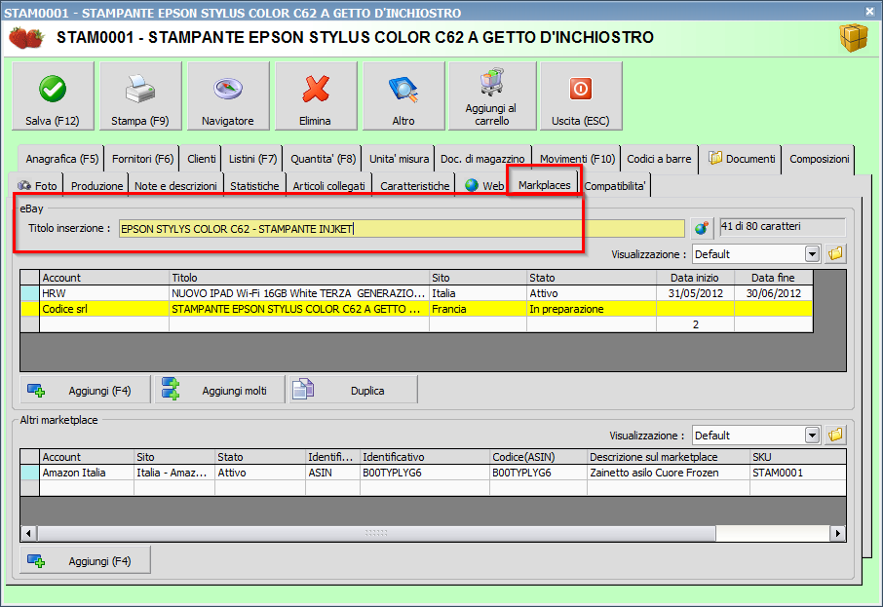Select the Amazon Italia account cell
Image resolution: width=883 pixels, height=607 pixels.
(x=87, y=473)
